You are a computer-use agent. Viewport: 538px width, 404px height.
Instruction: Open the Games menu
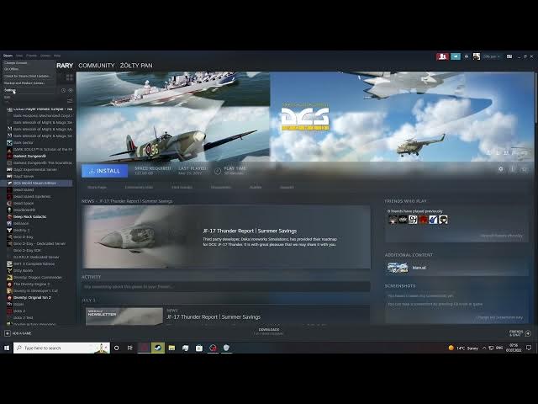[45, 56]
